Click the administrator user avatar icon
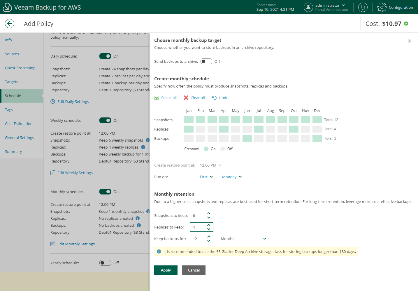Image resolution: width=418 pixels, height=291 pixels. [x=308, y=7]
